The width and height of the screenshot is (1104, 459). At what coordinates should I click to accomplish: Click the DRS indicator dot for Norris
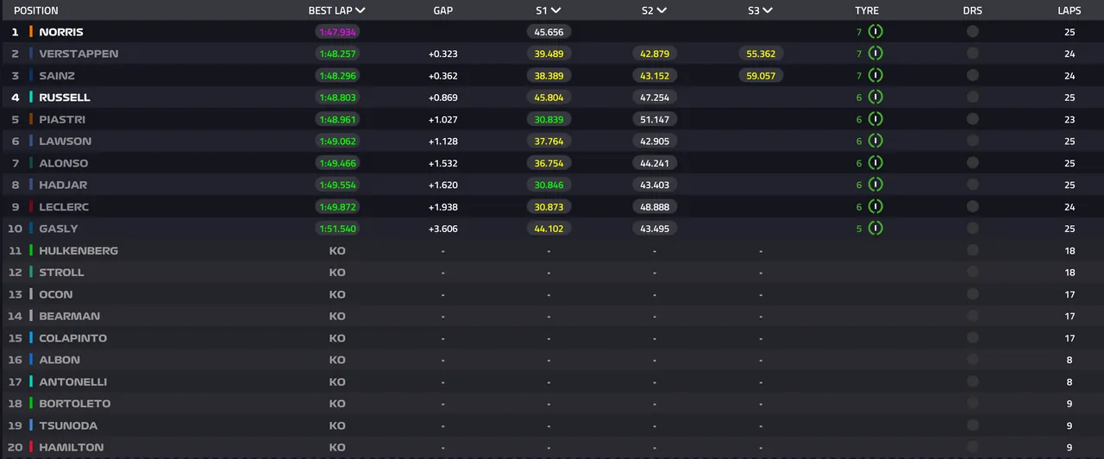(x=973, y=32)
